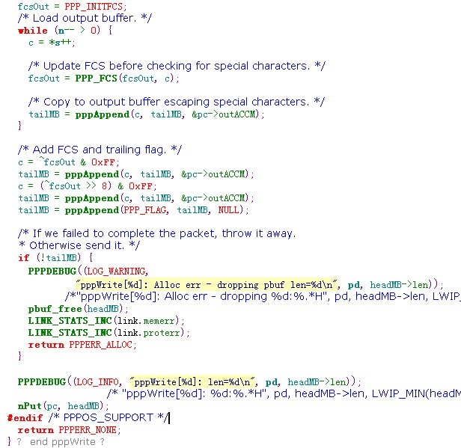Click the LINK_STATS_INC(link.memerr) line
The height and width of the screenshot is (448, 461).
click(x=106, y=321)
